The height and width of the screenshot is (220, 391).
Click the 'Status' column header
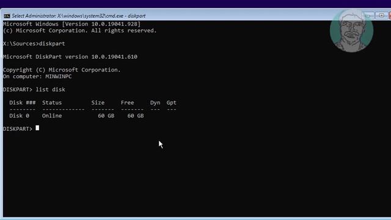tap(52, 103)
